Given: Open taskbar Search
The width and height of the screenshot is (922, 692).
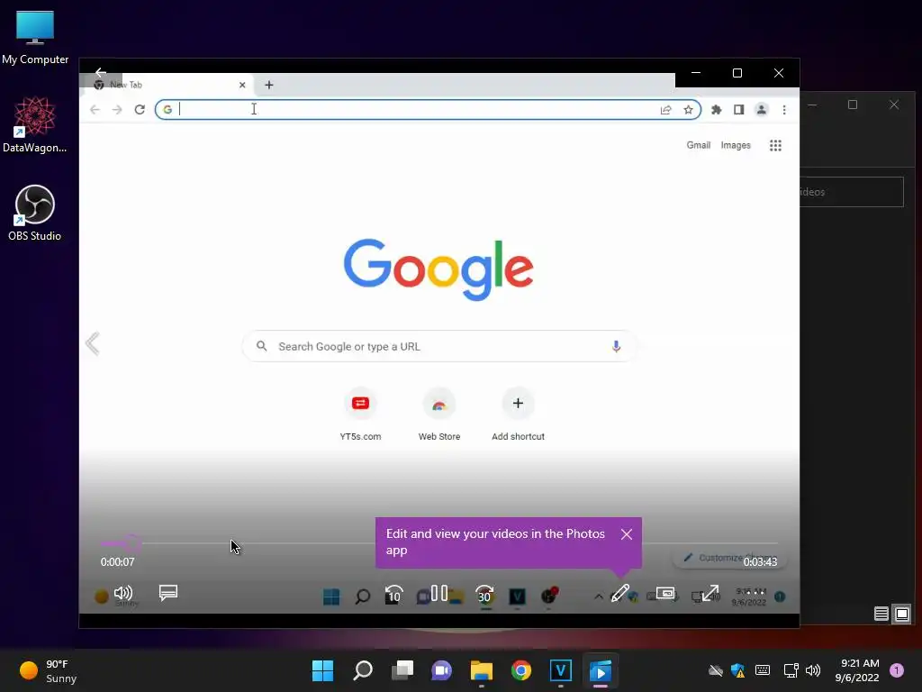Looking at the screenshot, I should coord(363,670).
